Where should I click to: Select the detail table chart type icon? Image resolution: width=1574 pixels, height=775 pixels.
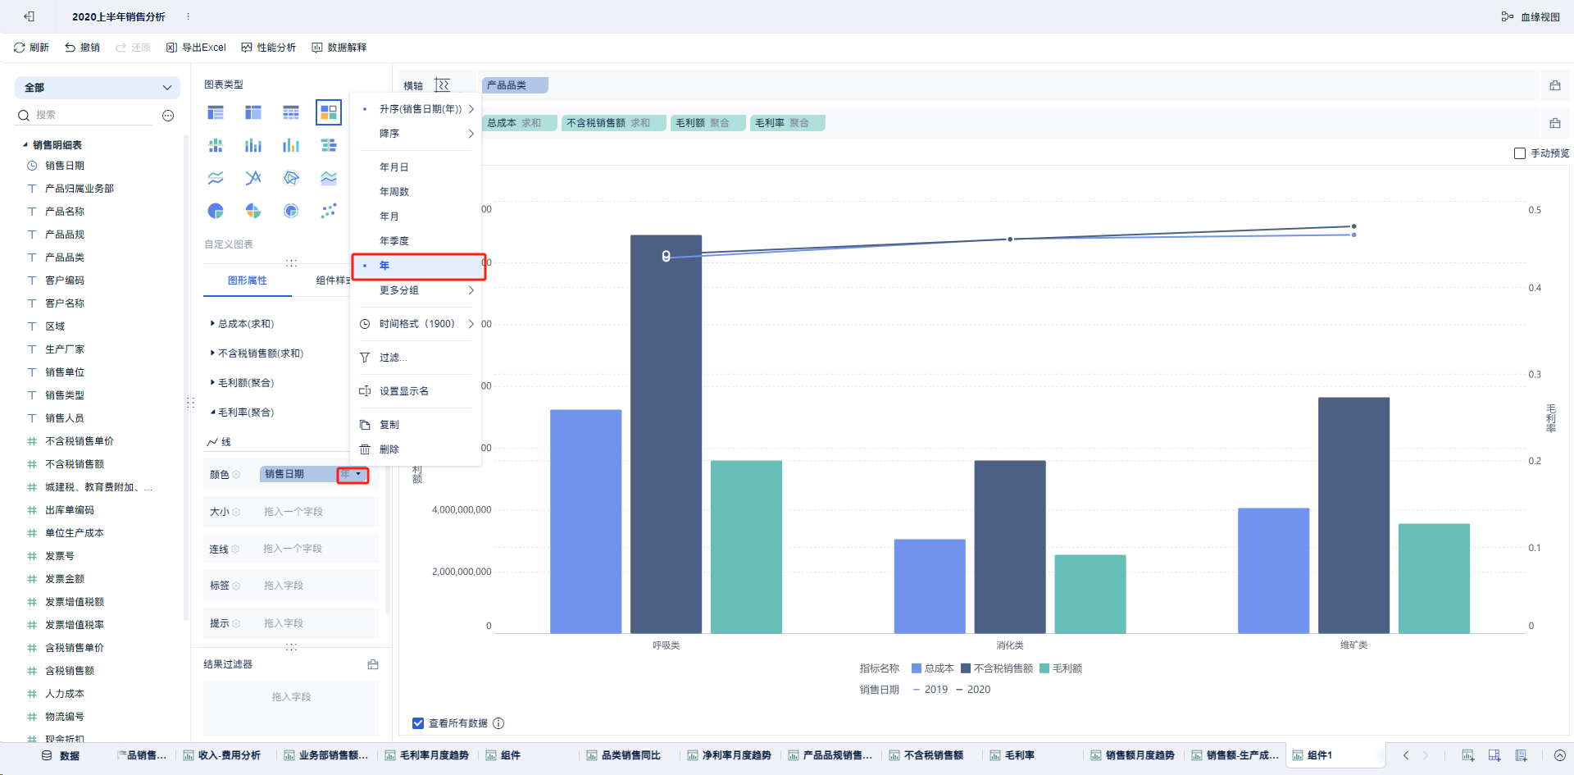click(291, 112)
